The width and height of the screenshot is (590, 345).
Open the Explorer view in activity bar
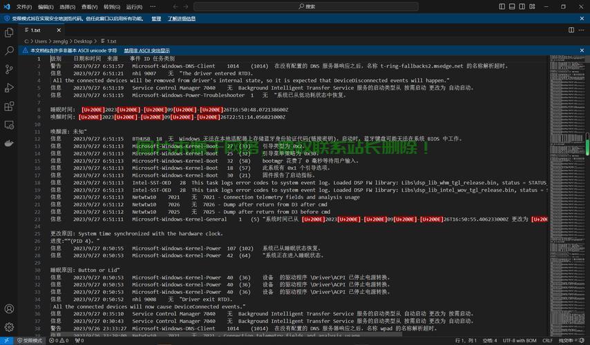click(9, 32)
